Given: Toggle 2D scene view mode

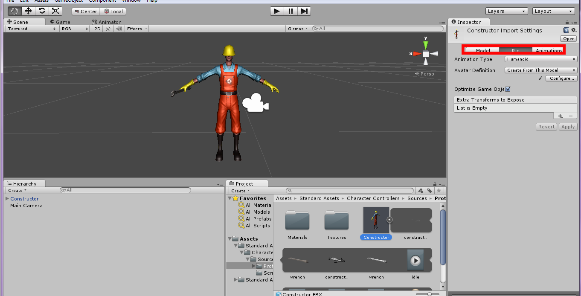Looking at the screenshot, I should click(x=97, y=29).
